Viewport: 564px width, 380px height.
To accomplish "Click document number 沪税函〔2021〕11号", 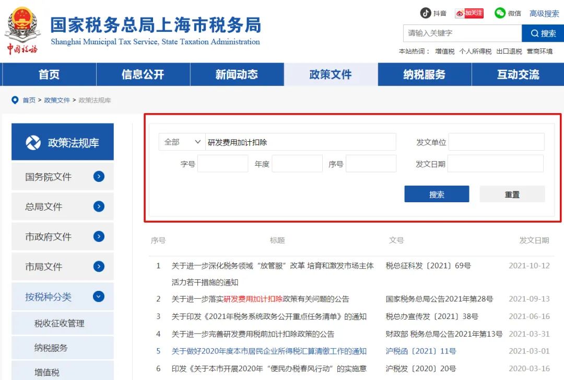I will pyautogui.click(x=421, y=351).
